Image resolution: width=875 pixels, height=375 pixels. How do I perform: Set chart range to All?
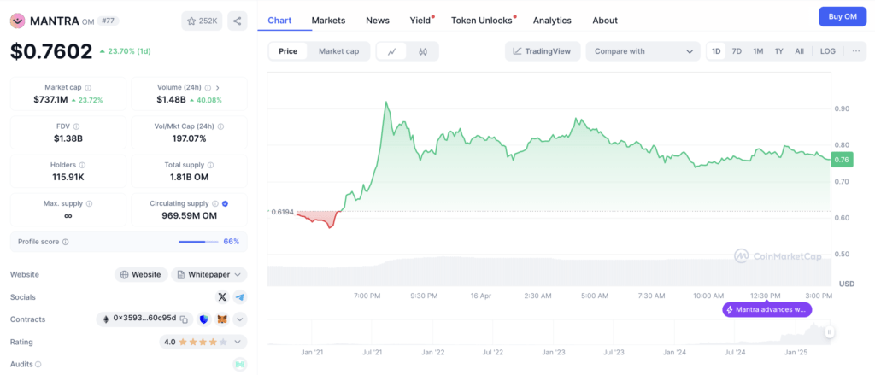(x=800, y=51)
